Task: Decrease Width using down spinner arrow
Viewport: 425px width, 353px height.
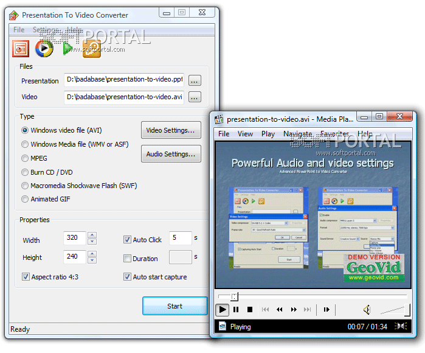Action: (x=92, y=241)
